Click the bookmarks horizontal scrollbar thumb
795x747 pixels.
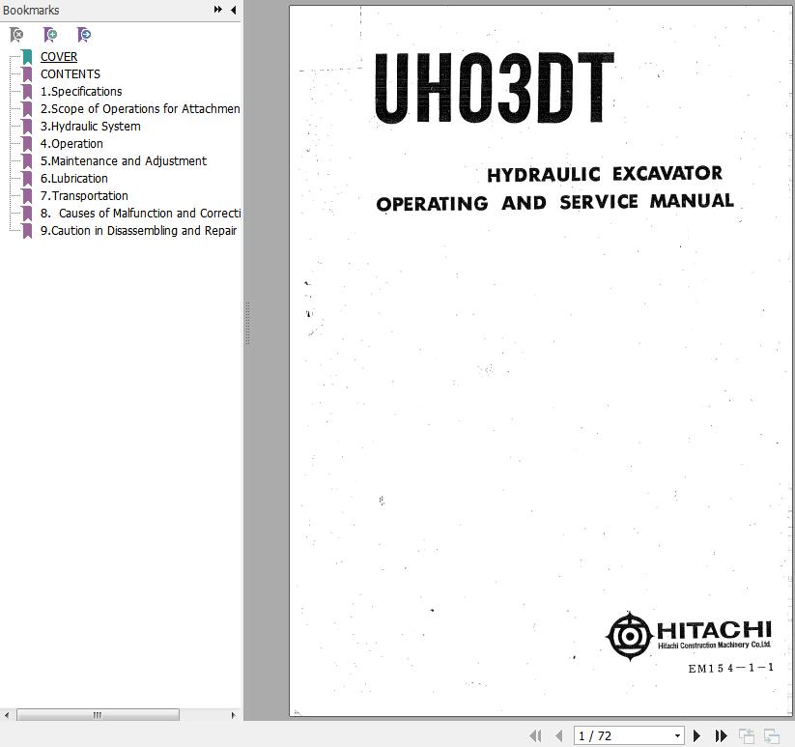(x=98, y=715)
